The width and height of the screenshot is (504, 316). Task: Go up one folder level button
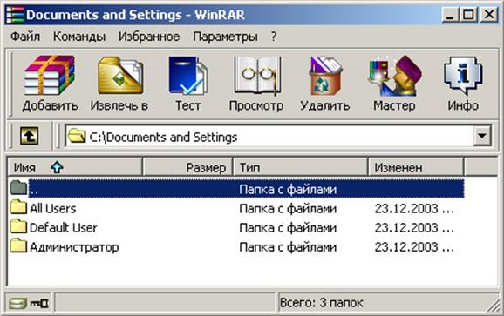click(30, 137)
